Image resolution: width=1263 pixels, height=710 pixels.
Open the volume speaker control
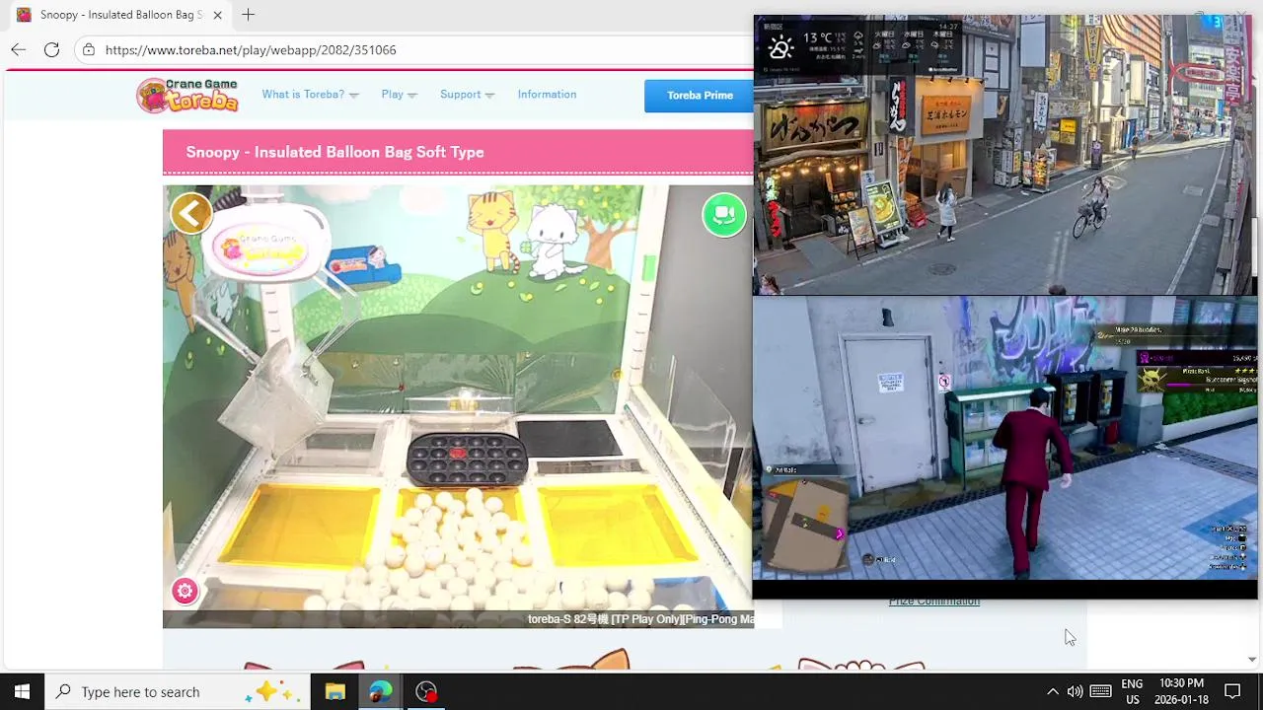(1076, 691)
